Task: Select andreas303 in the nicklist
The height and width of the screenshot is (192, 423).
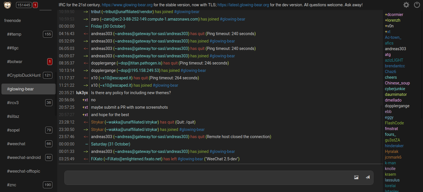Action: [396, 49]
